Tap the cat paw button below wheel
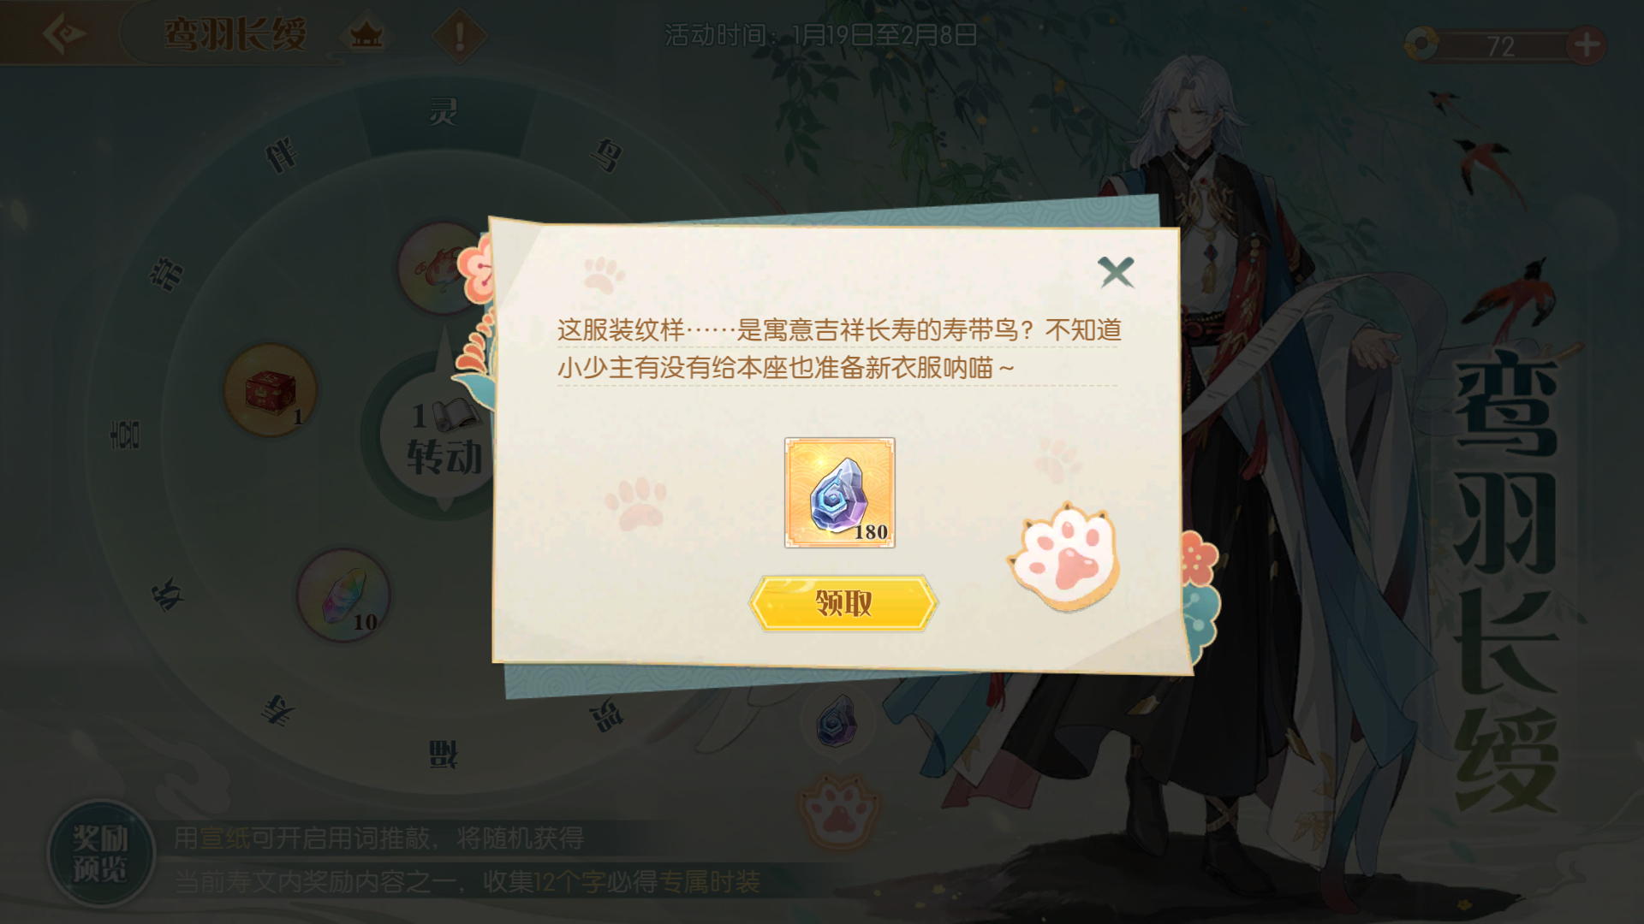Screen dimensions: 1644x924 pos(838,810)
